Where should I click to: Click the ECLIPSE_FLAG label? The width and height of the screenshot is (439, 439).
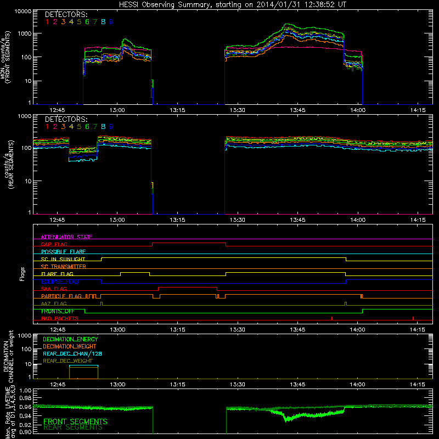pyautogui.click(x=60, y=282)
